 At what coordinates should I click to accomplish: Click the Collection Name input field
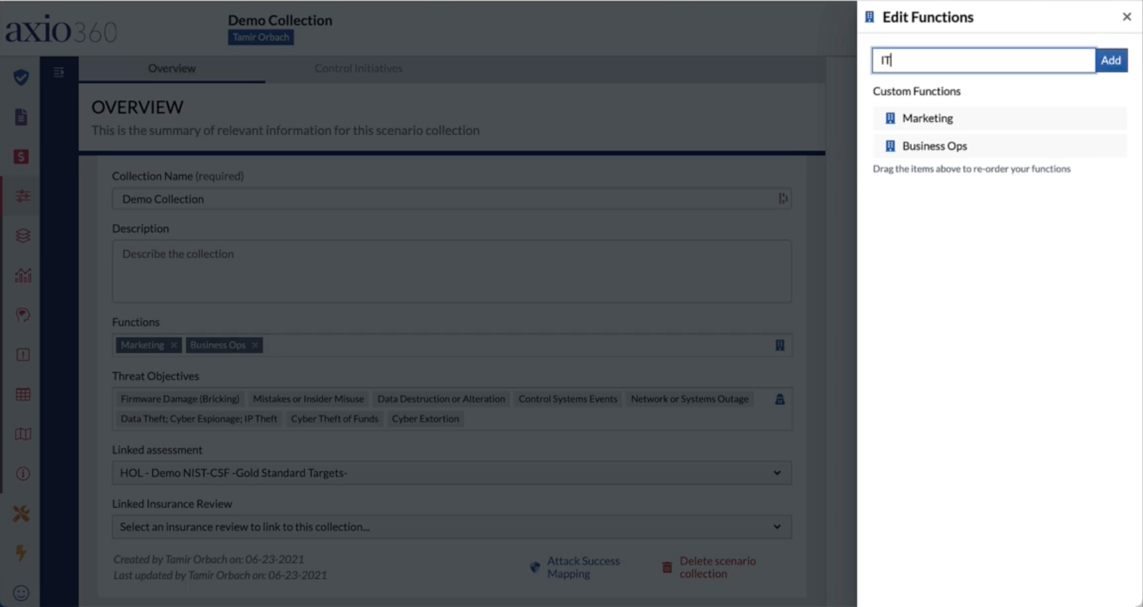[x=451, y=198]
